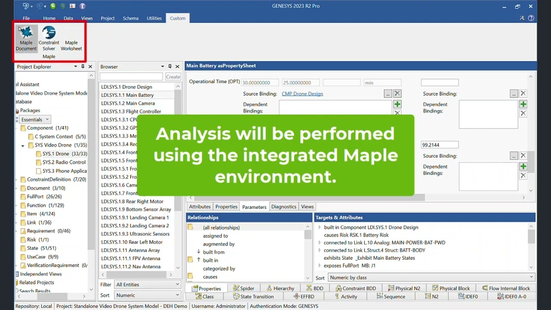
Task: Close the Project Explorer panel
Action: pyautogui.click(x=90, y=66)
